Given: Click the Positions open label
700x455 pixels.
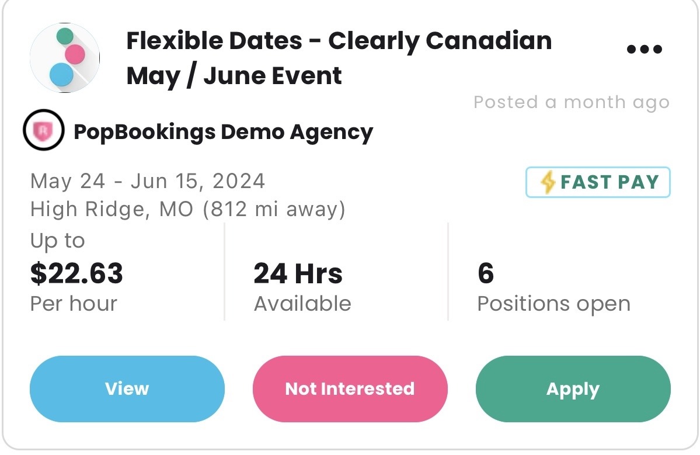Looking at the screenshot, I should [x=553, y=304].
